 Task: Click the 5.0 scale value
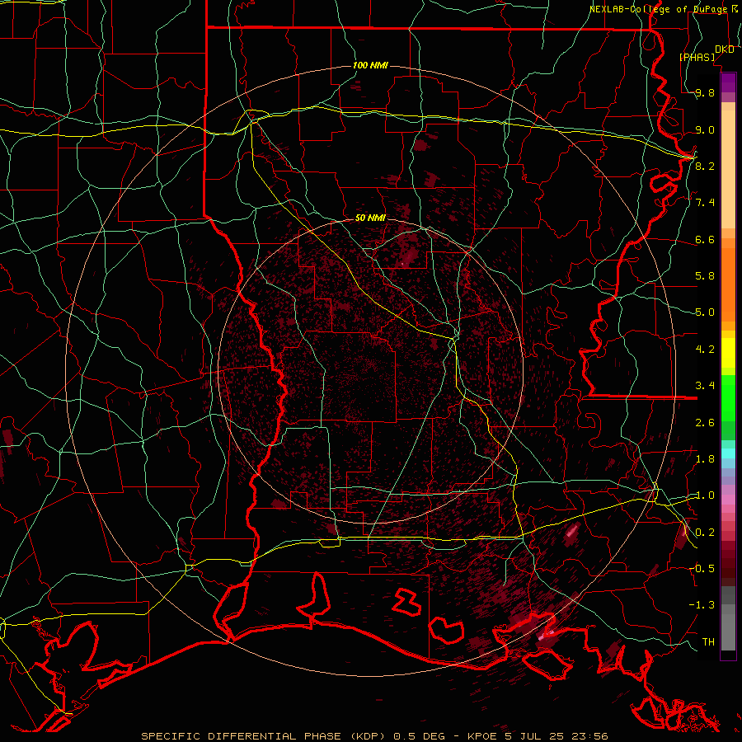[705, 312]
